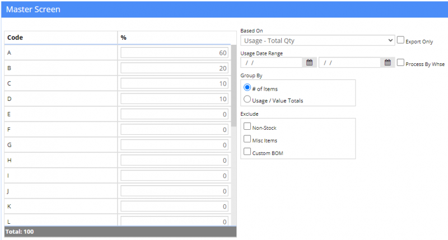
Task: Click the percent field for code A
Action: coord(174,53)
